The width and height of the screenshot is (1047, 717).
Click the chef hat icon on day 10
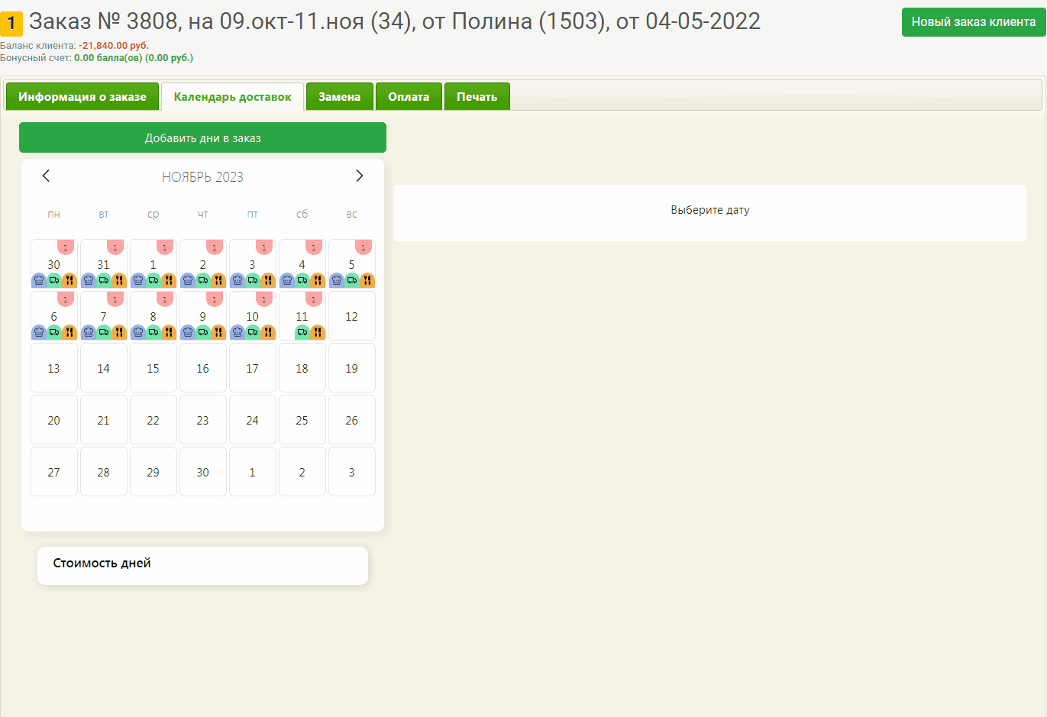tap(238, 332)
